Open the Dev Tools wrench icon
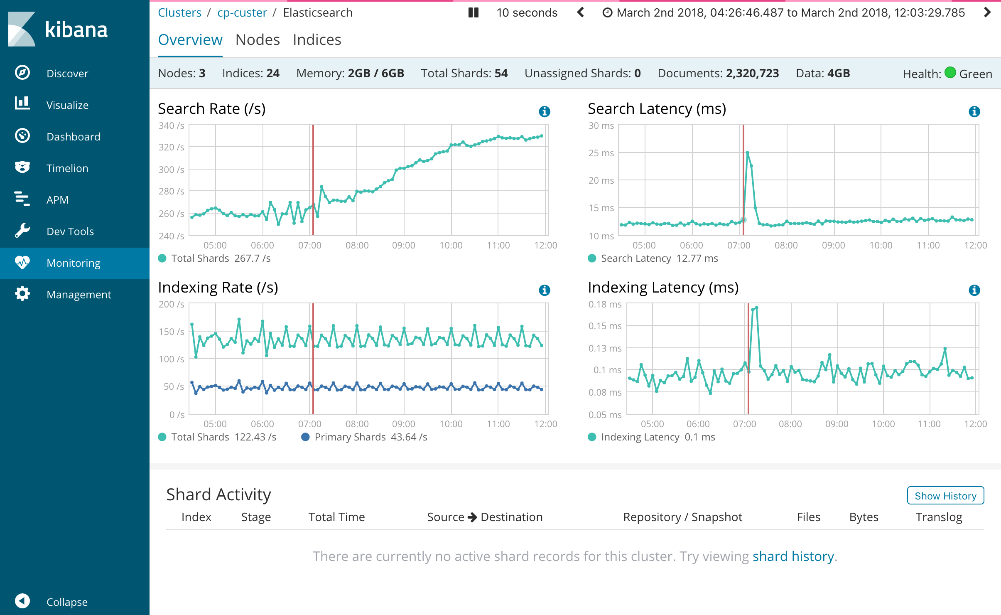 22,231
